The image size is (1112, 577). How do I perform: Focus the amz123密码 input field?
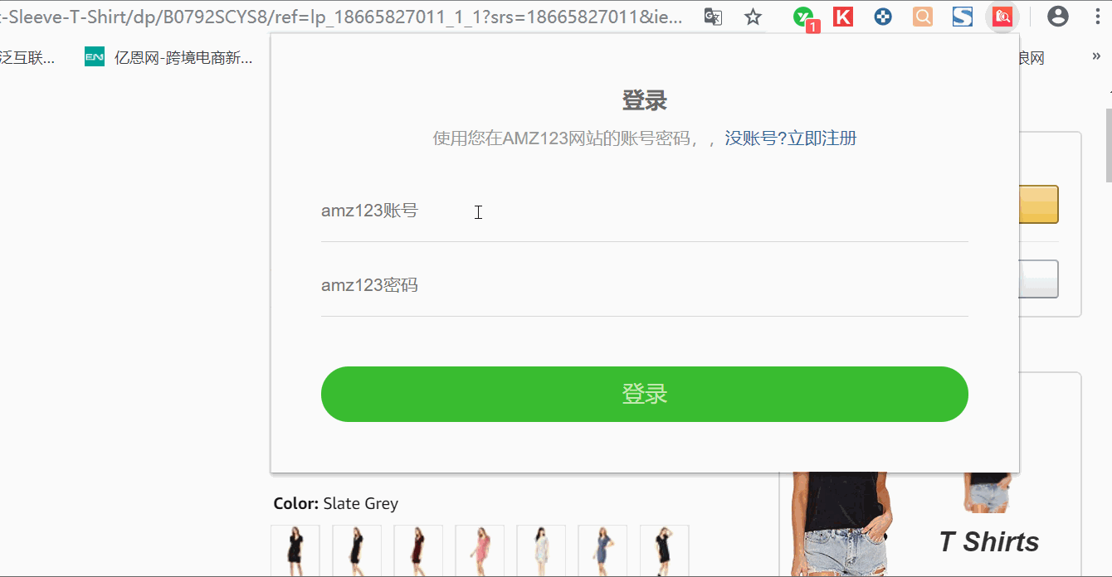pos(645,286)
